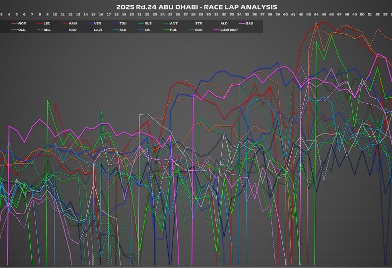Select lap 10 axis label
The image size is (392, 268).
55,15
